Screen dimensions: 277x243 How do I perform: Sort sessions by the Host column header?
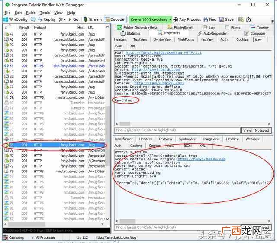[x=81, y=28]
